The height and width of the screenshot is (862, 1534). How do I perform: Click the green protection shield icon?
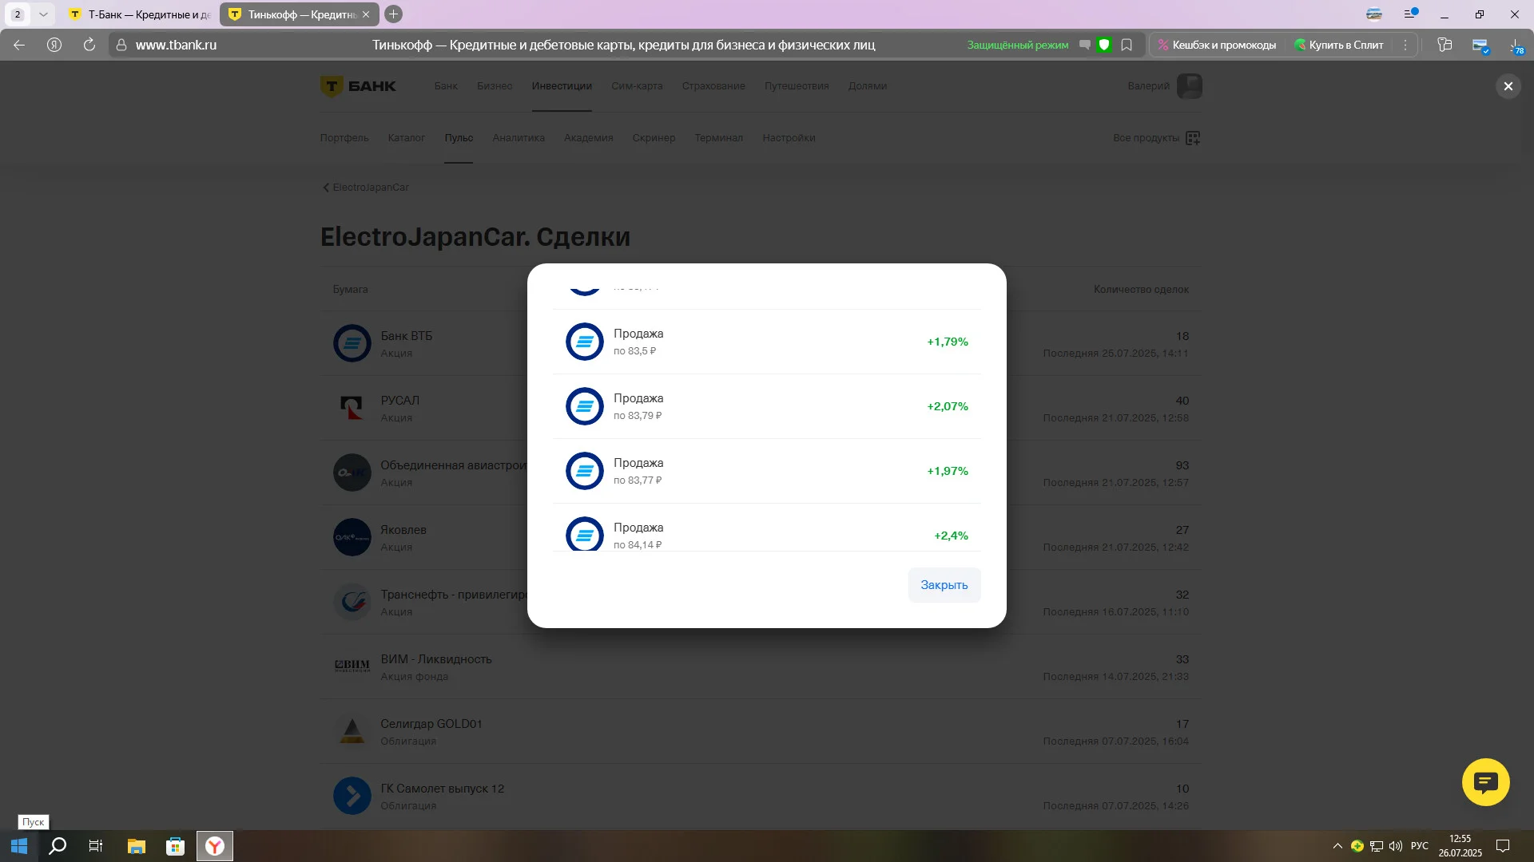point(1104,45)
